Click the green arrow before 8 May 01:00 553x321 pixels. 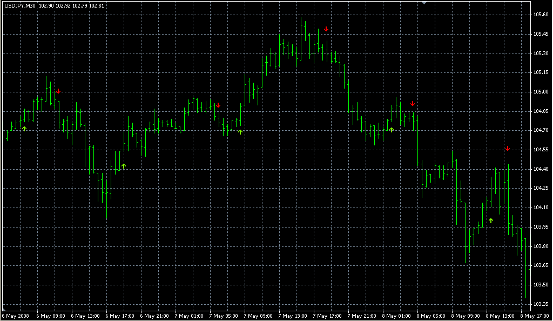point(392,130)
